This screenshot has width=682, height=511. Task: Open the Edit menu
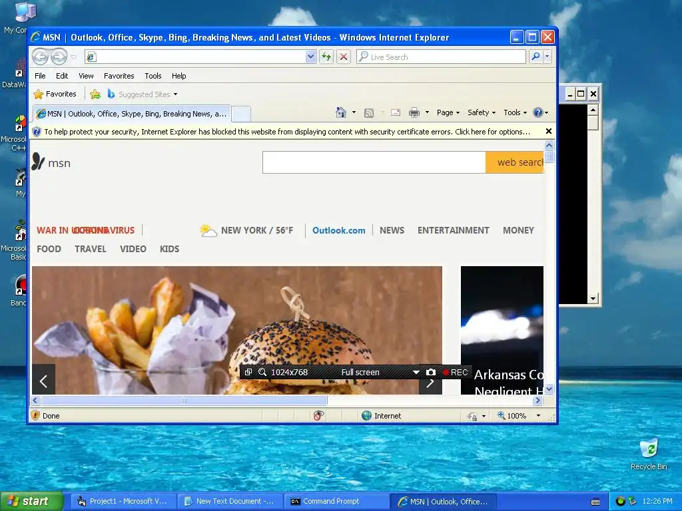coord(62,76)
